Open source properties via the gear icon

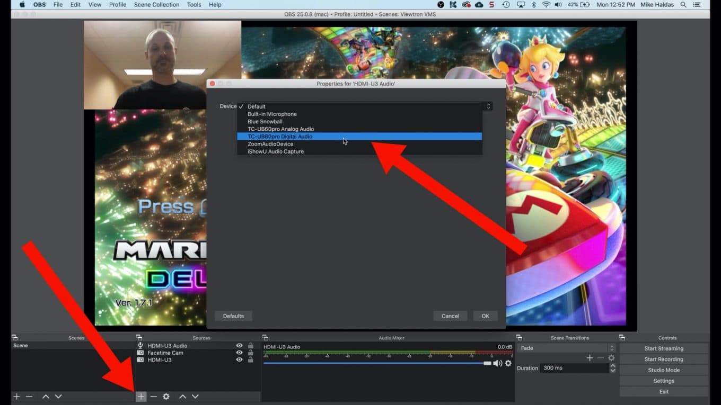(166, 396)
